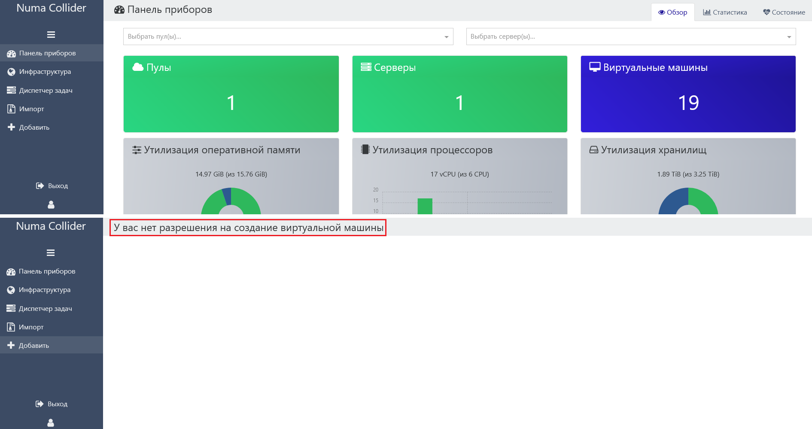Screen dimensions: 812x429
Task: Click the sliders icon on memory panel
Action: click(x=137, y=150)
